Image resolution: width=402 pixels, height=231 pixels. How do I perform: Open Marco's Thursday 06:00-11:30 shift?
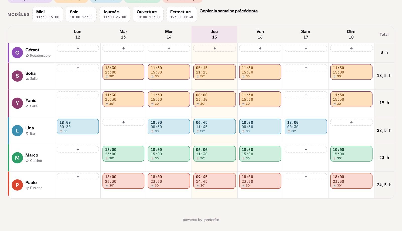[x=215, y=154]
